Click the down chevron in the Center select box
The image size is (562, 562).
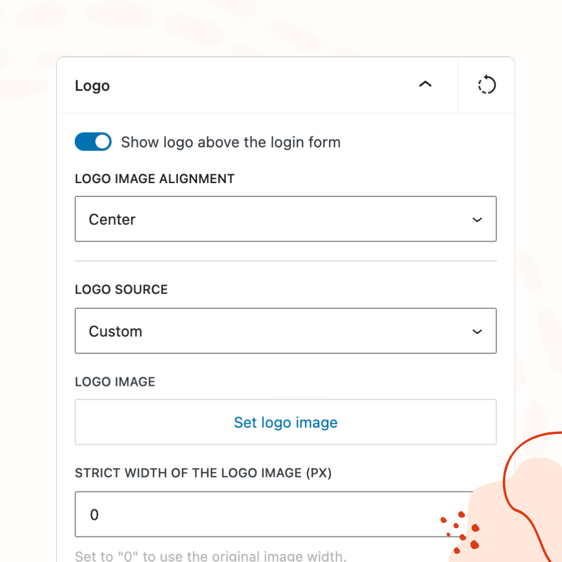[477, 220]
